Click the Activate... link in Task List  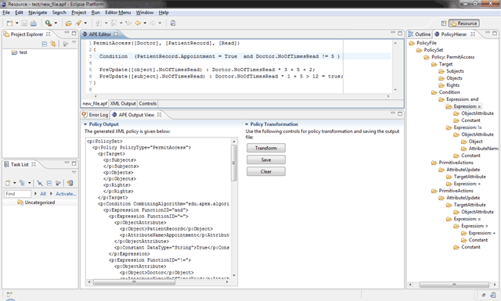coord(66,194)
